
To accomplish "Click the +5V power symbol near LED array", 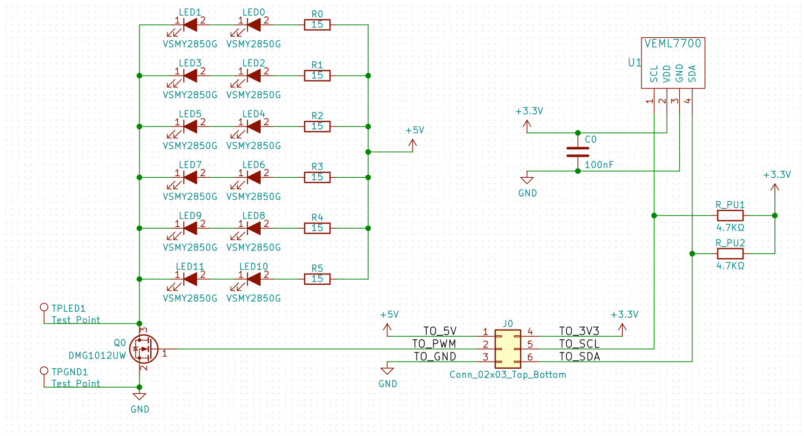I will (413, 145).
